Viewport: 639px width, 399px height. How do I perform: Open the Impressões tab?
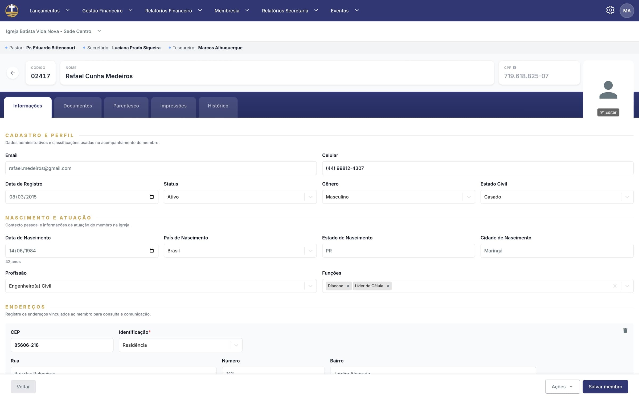pyautogui.click(x=173, y=107)
